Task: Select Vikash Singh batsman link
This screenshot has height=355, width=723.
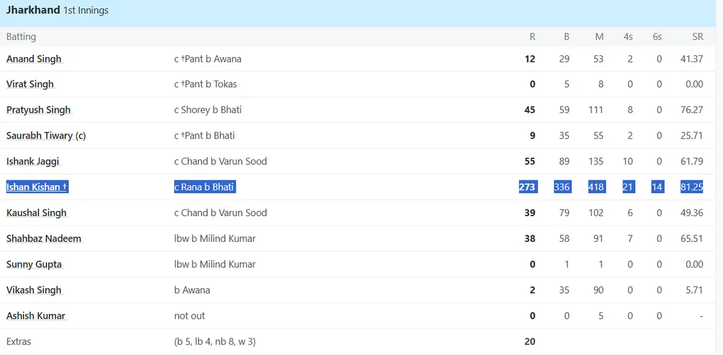Action: (34, 290)
